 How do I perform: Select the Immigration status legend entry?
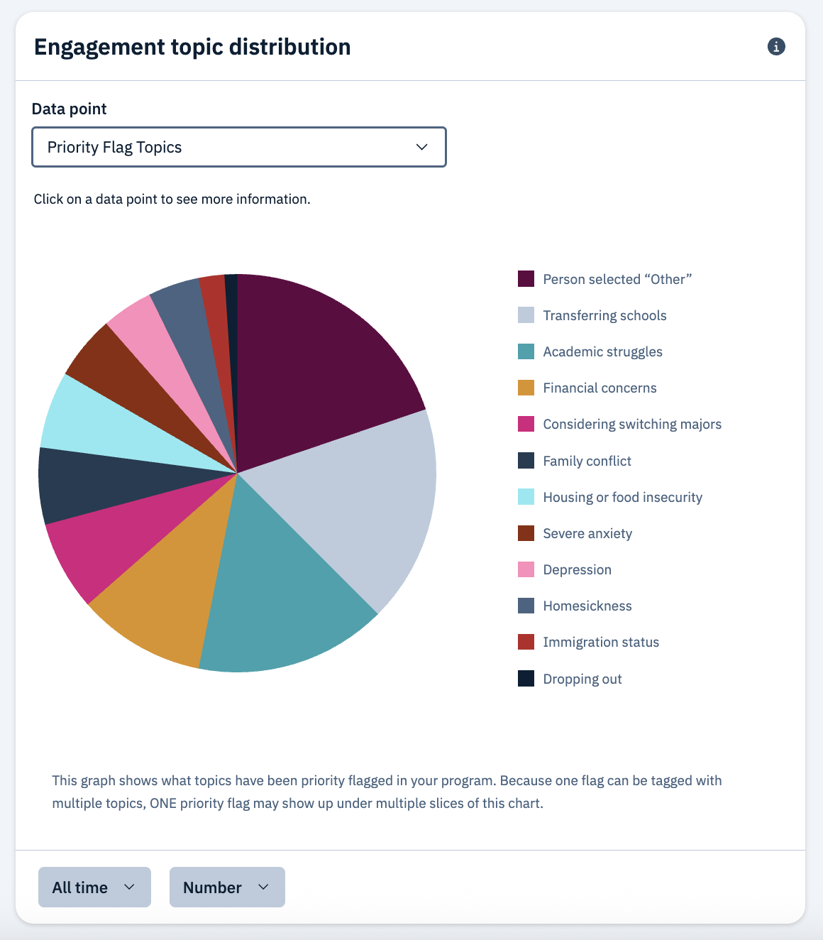click(x=600, y=642)
